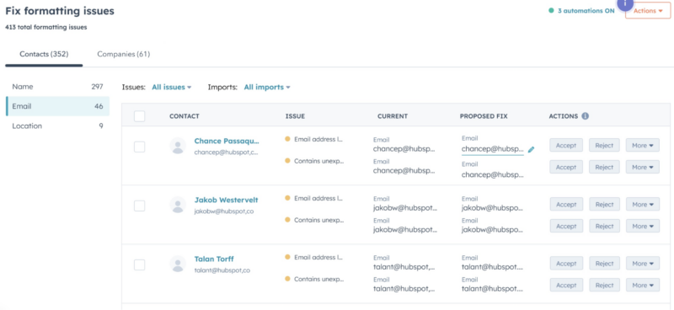Open the orange Actions dropdown button
The width and height of the screenshot is (674, 310).
pos(648,11)
